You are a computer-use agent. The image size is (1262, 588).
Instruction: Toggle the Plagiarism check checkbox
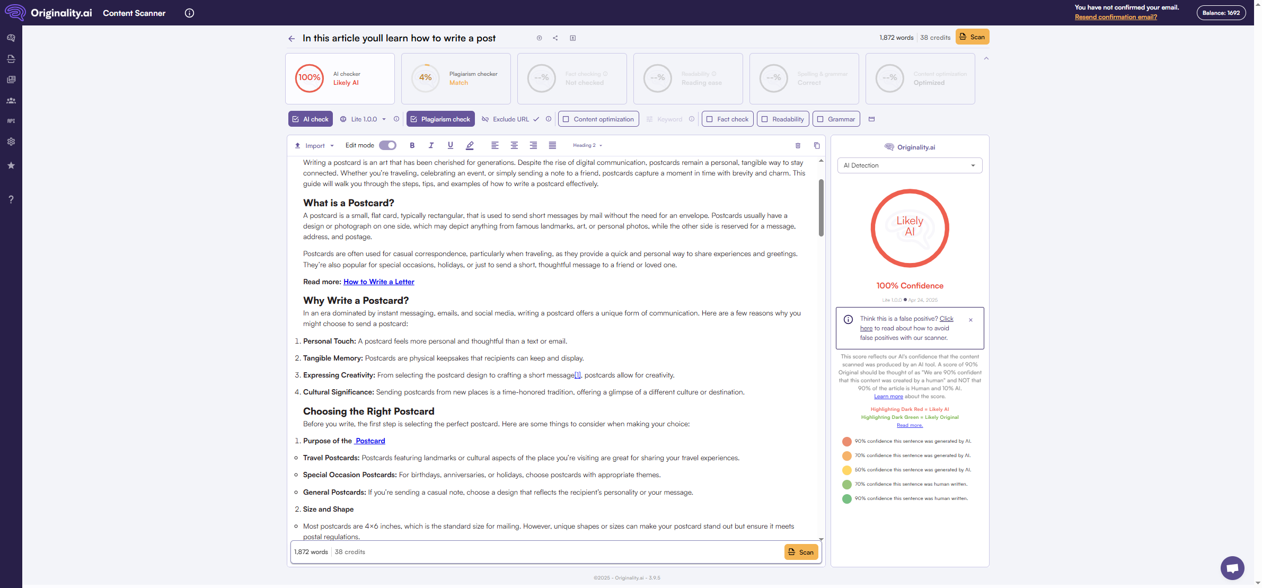pos(440,119)
